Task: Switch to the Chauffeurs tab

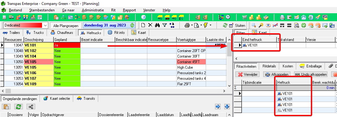Action: click(62, 33)
